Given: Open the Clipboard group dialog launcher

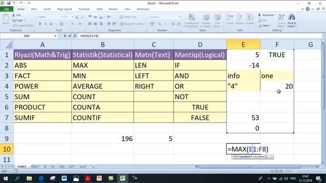Looking at the screenshot, I should (34, 30).
